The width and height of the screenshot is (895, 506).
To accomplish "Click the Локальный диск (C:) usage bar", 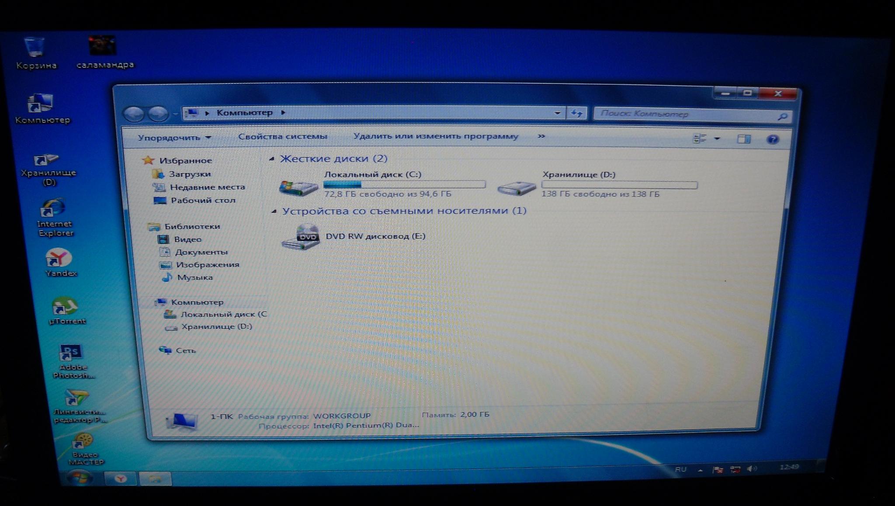I will tap(404, 184).
